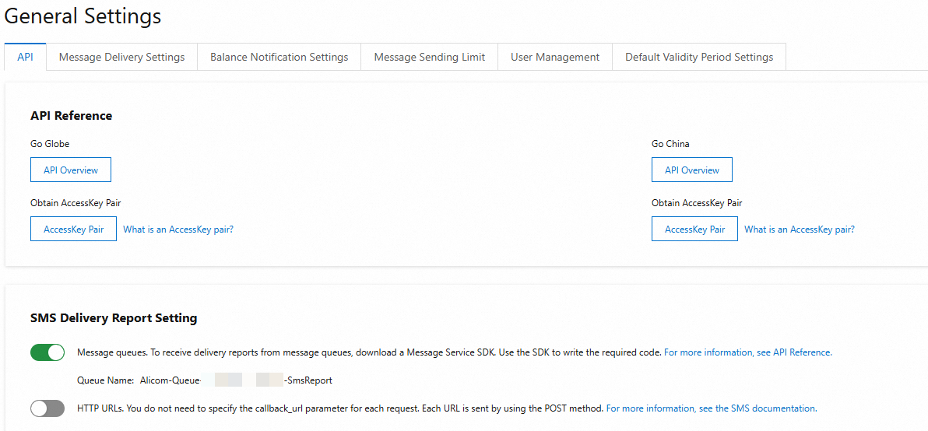
Task: Enable the HTTP URLs delivery report toggle
Action: (x=47, y=408)
